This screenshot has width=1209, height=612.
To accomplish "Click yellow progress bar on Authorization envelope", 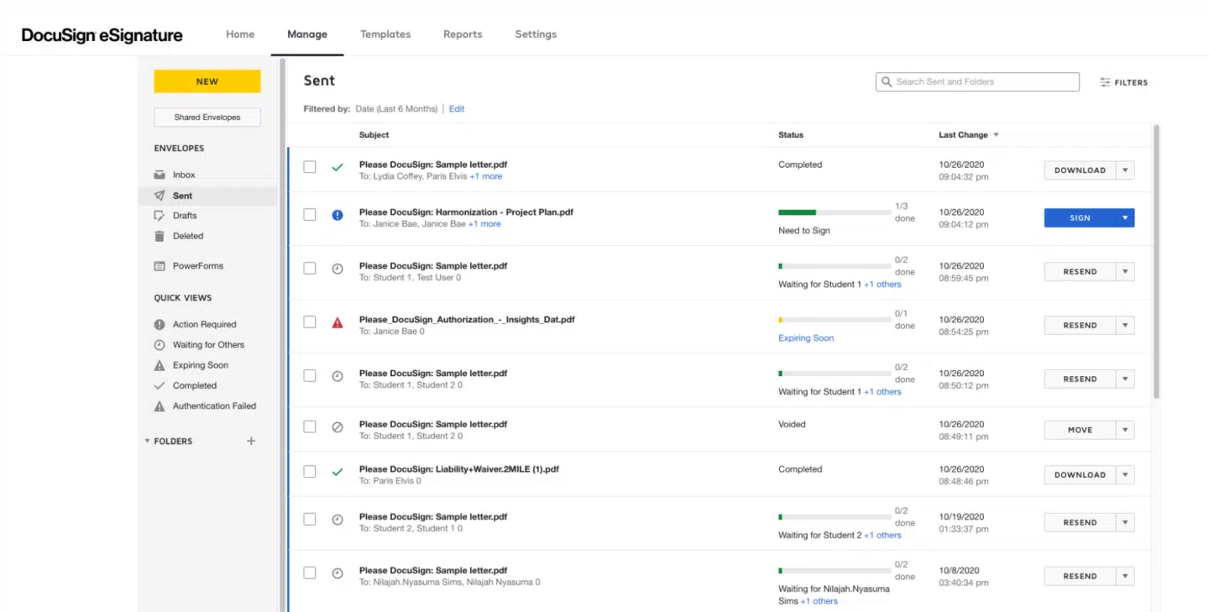I will pos(835,320).
